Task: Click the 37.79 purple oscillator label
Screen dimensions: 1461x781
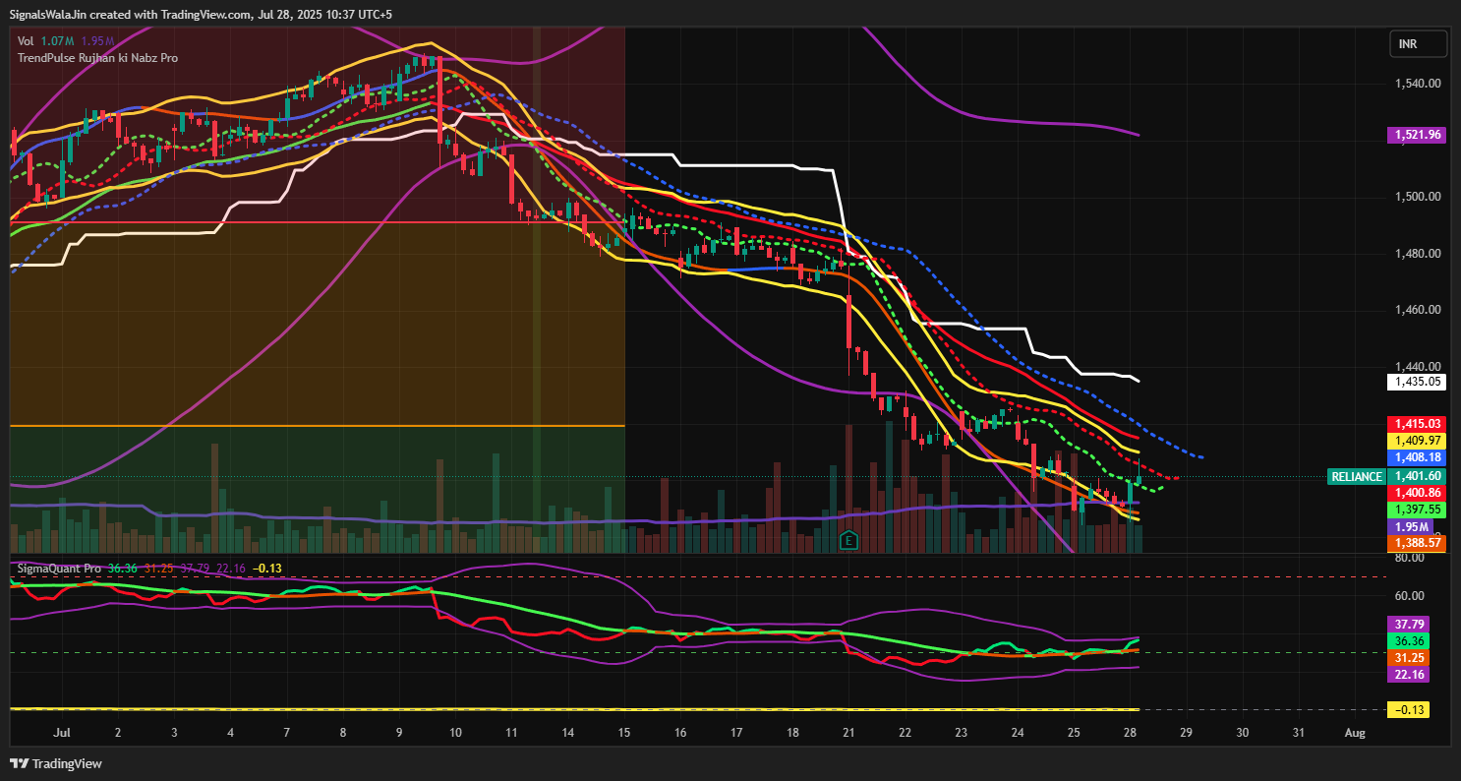Action: (x=1410, y=624)
